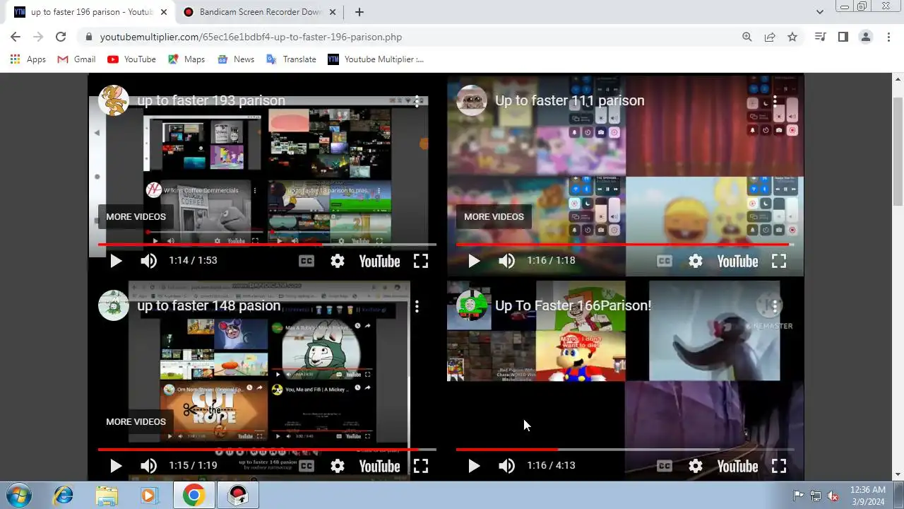Click MORE VIDEOS on the 111 parison player

click(x=494, y=217)
